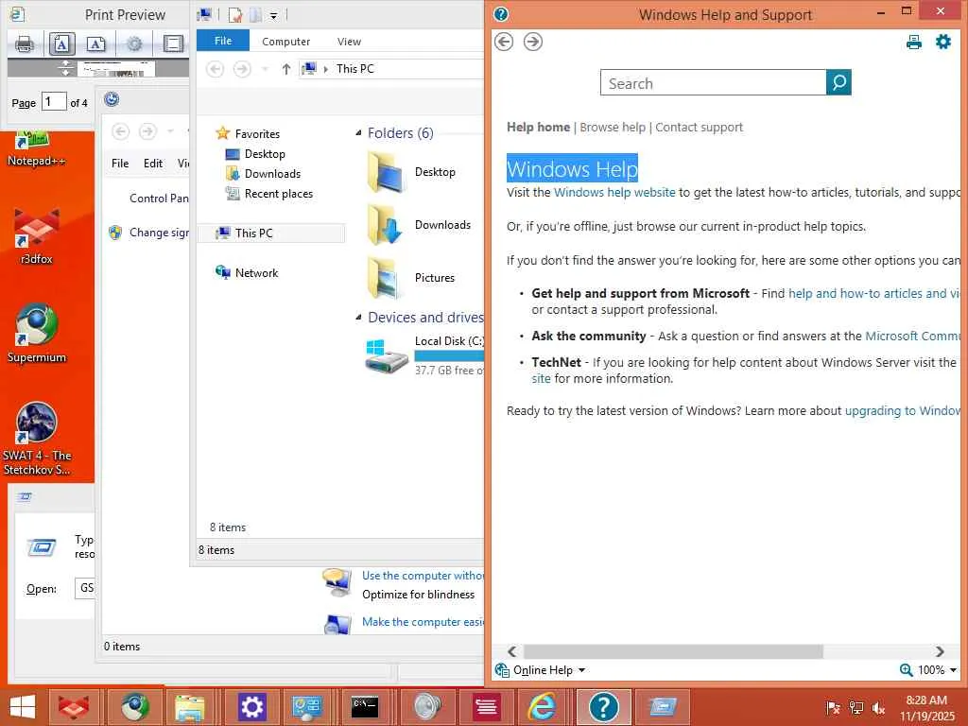Select the Local Disk (C:) drive icon

(x=387, y=356)
